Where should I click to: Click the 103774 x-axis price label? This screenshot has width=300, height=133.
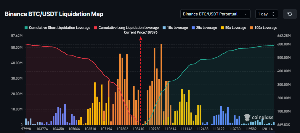point(41,129)
